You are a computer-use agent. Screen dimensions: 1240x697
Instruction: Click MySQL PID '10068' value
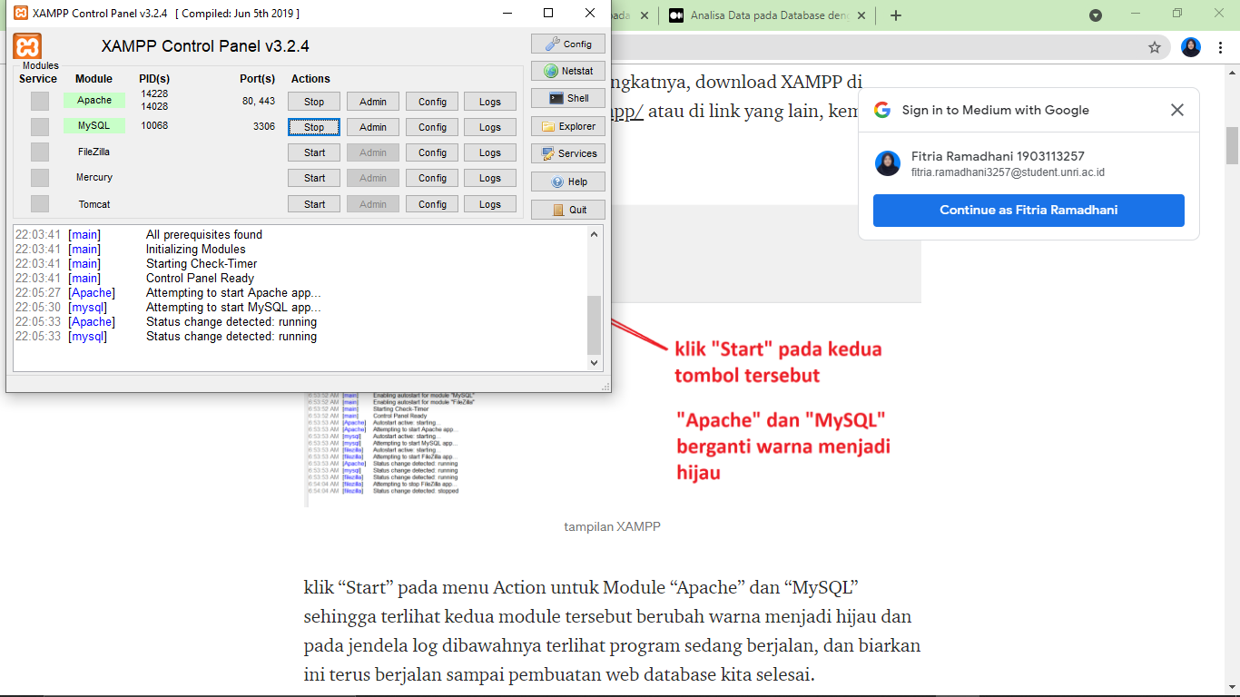click(x=154, y=125)
